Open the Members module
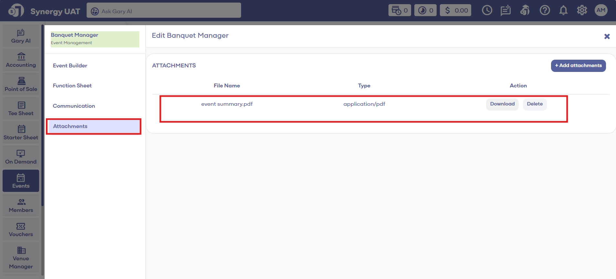 click(21, 205)
